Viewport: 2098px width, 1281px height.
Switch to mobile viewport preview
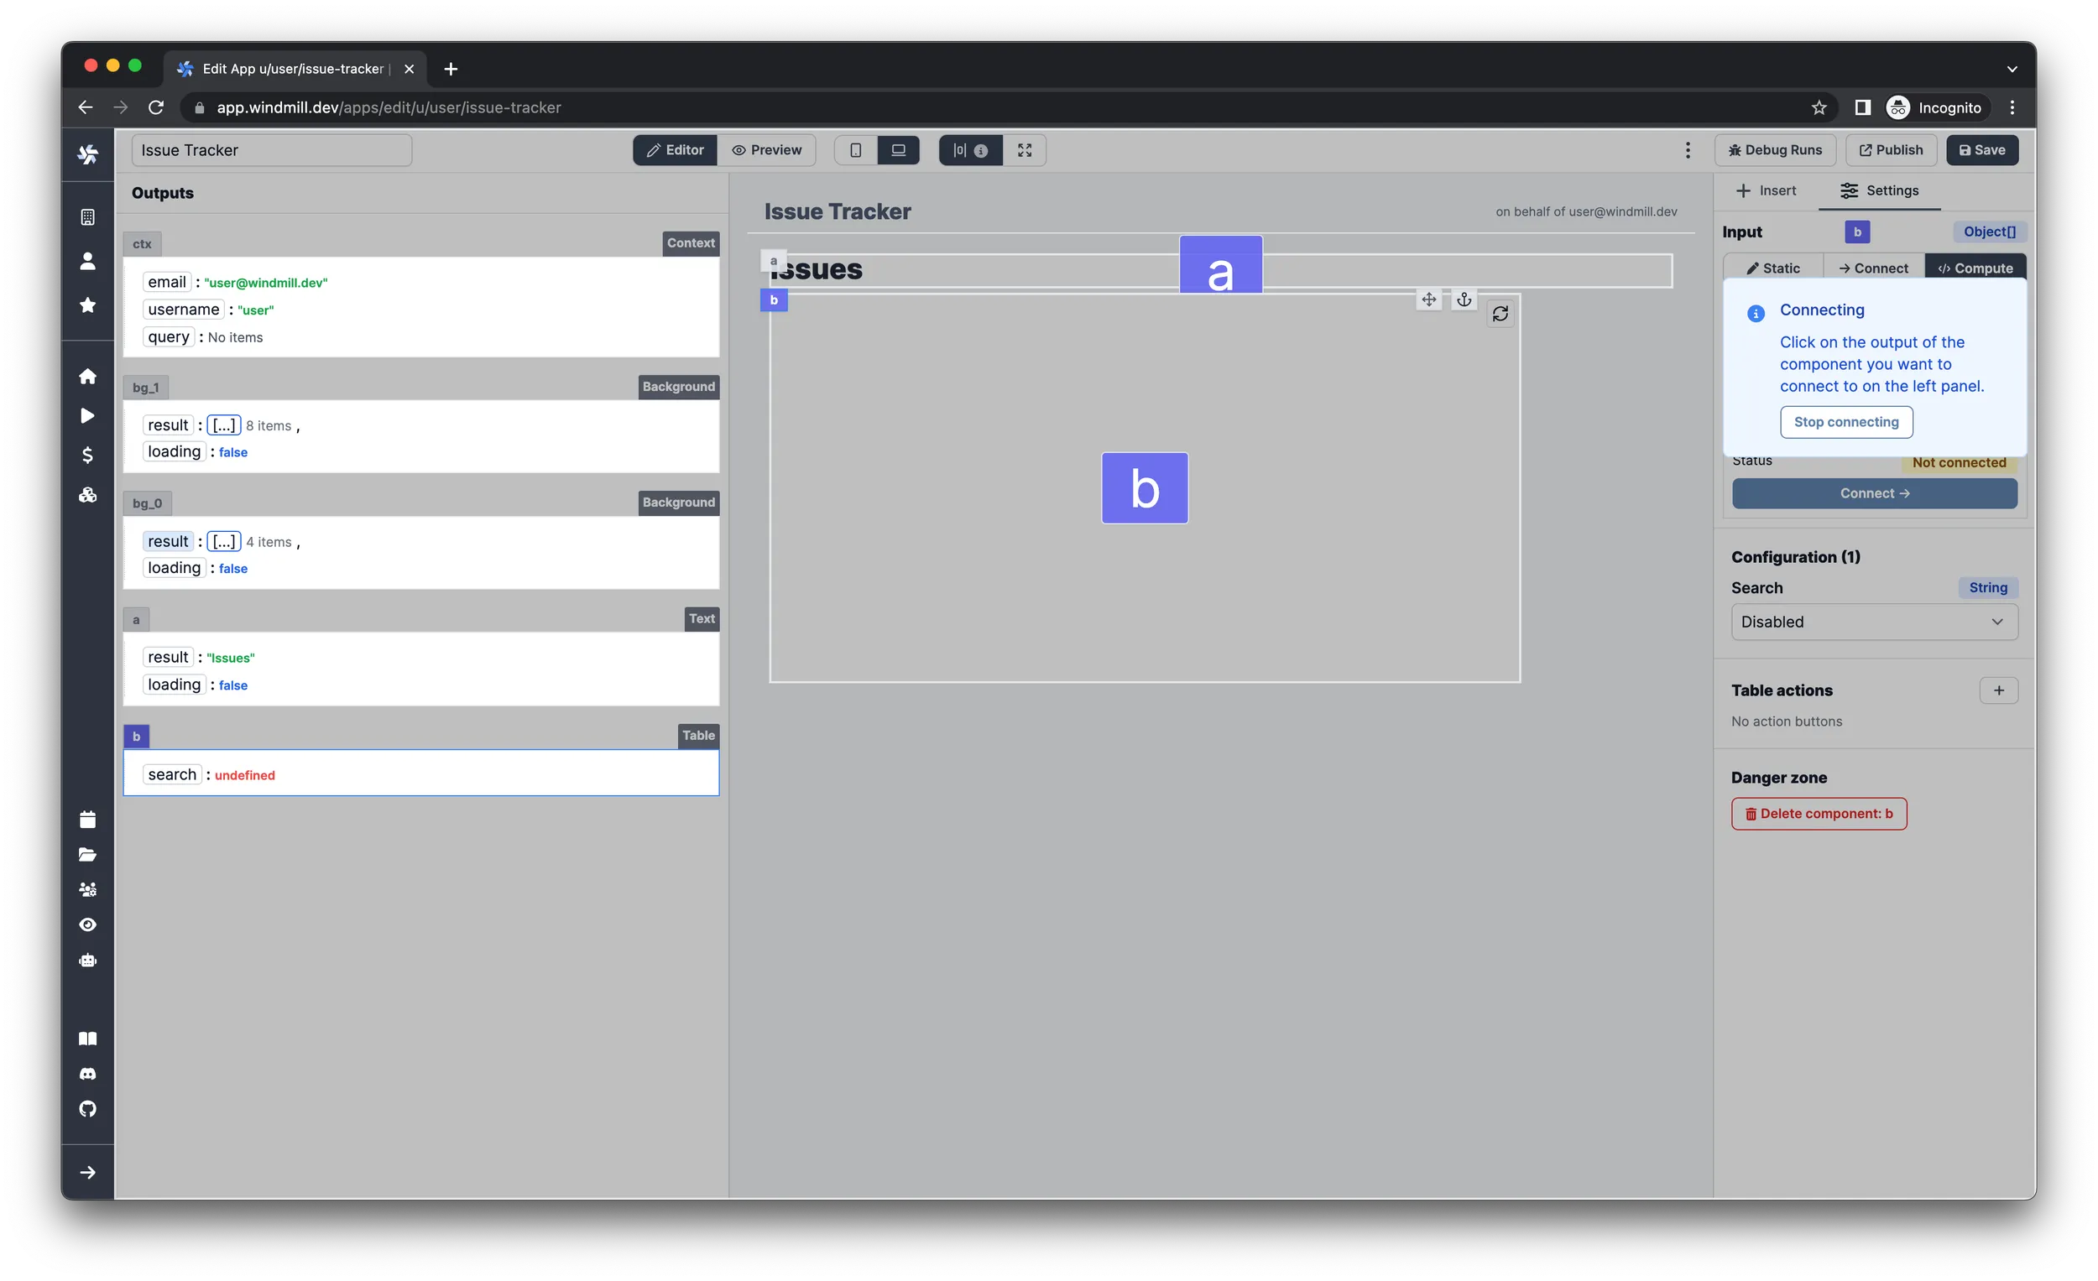[x=856, y=150]
